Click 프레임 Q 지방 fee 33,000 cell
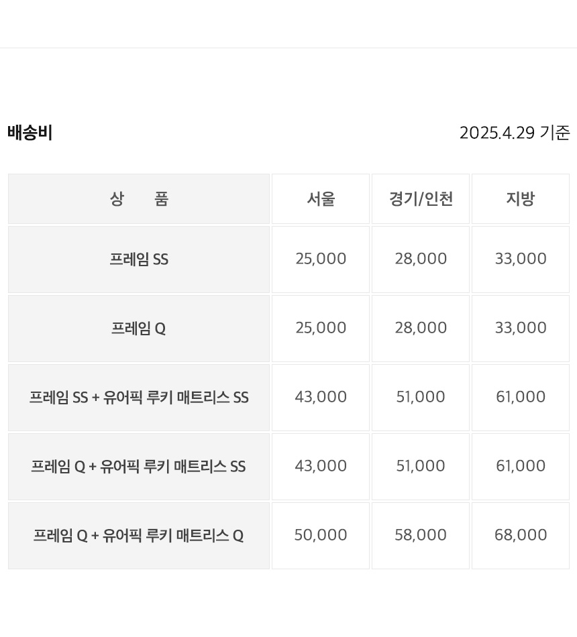This screenshot has width=577, height=637. [x=521, y=328]
